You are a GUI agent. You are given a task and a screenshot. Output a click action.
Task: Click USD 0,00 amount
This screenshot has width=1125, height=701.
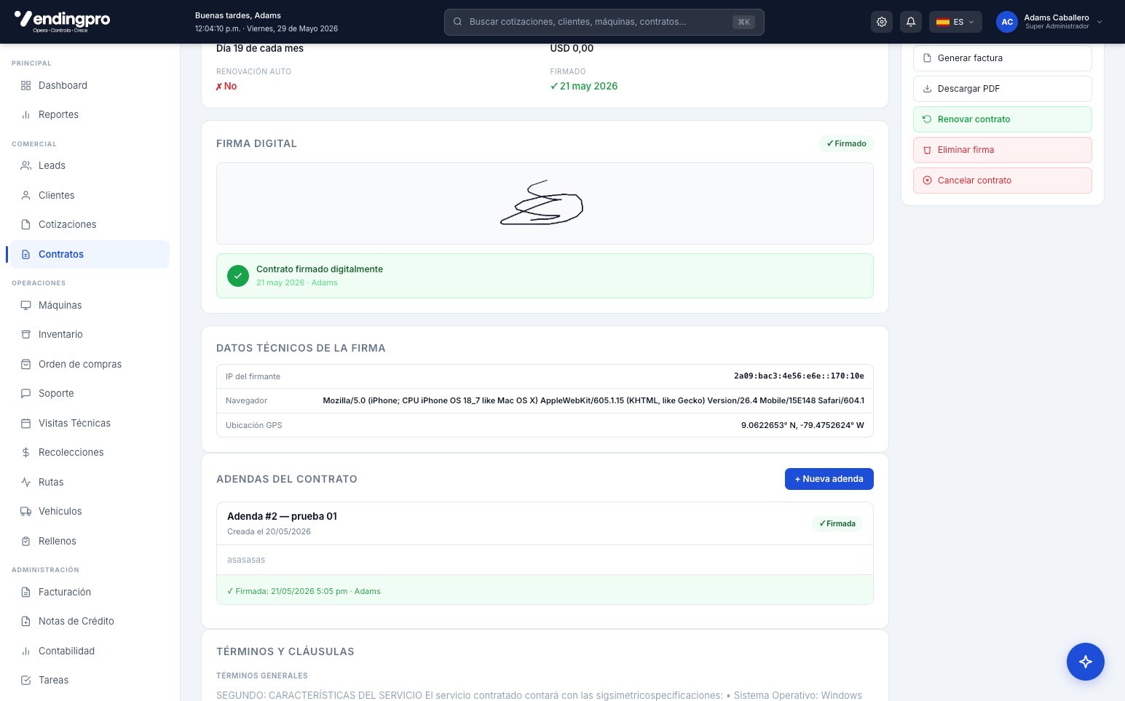point(572,49)
